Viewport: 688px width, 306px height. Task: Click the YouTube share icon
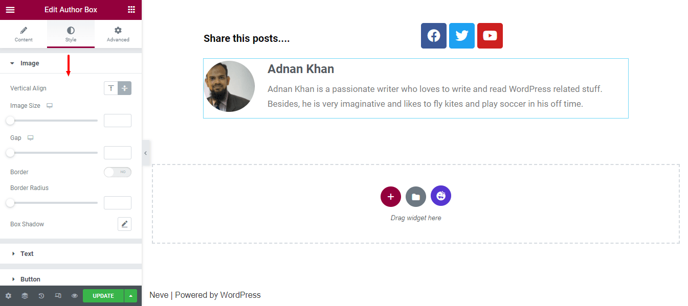[490, 36]
